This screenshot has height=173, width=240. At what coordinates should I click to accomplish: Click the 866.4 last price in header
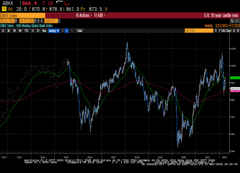pos(30,3)
